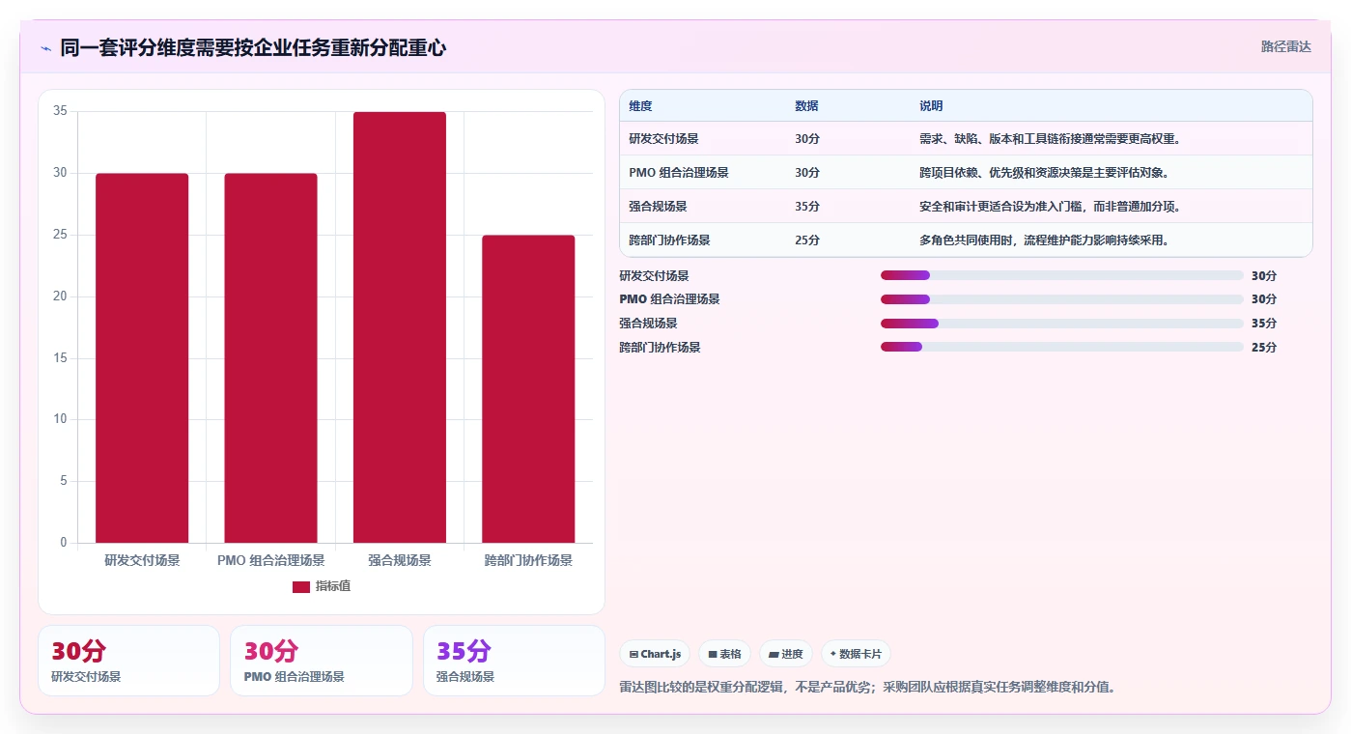Click the footer note starting 雷达图比较的是
The width and height of the screenshot is (1351, 734).
[867, 688]
